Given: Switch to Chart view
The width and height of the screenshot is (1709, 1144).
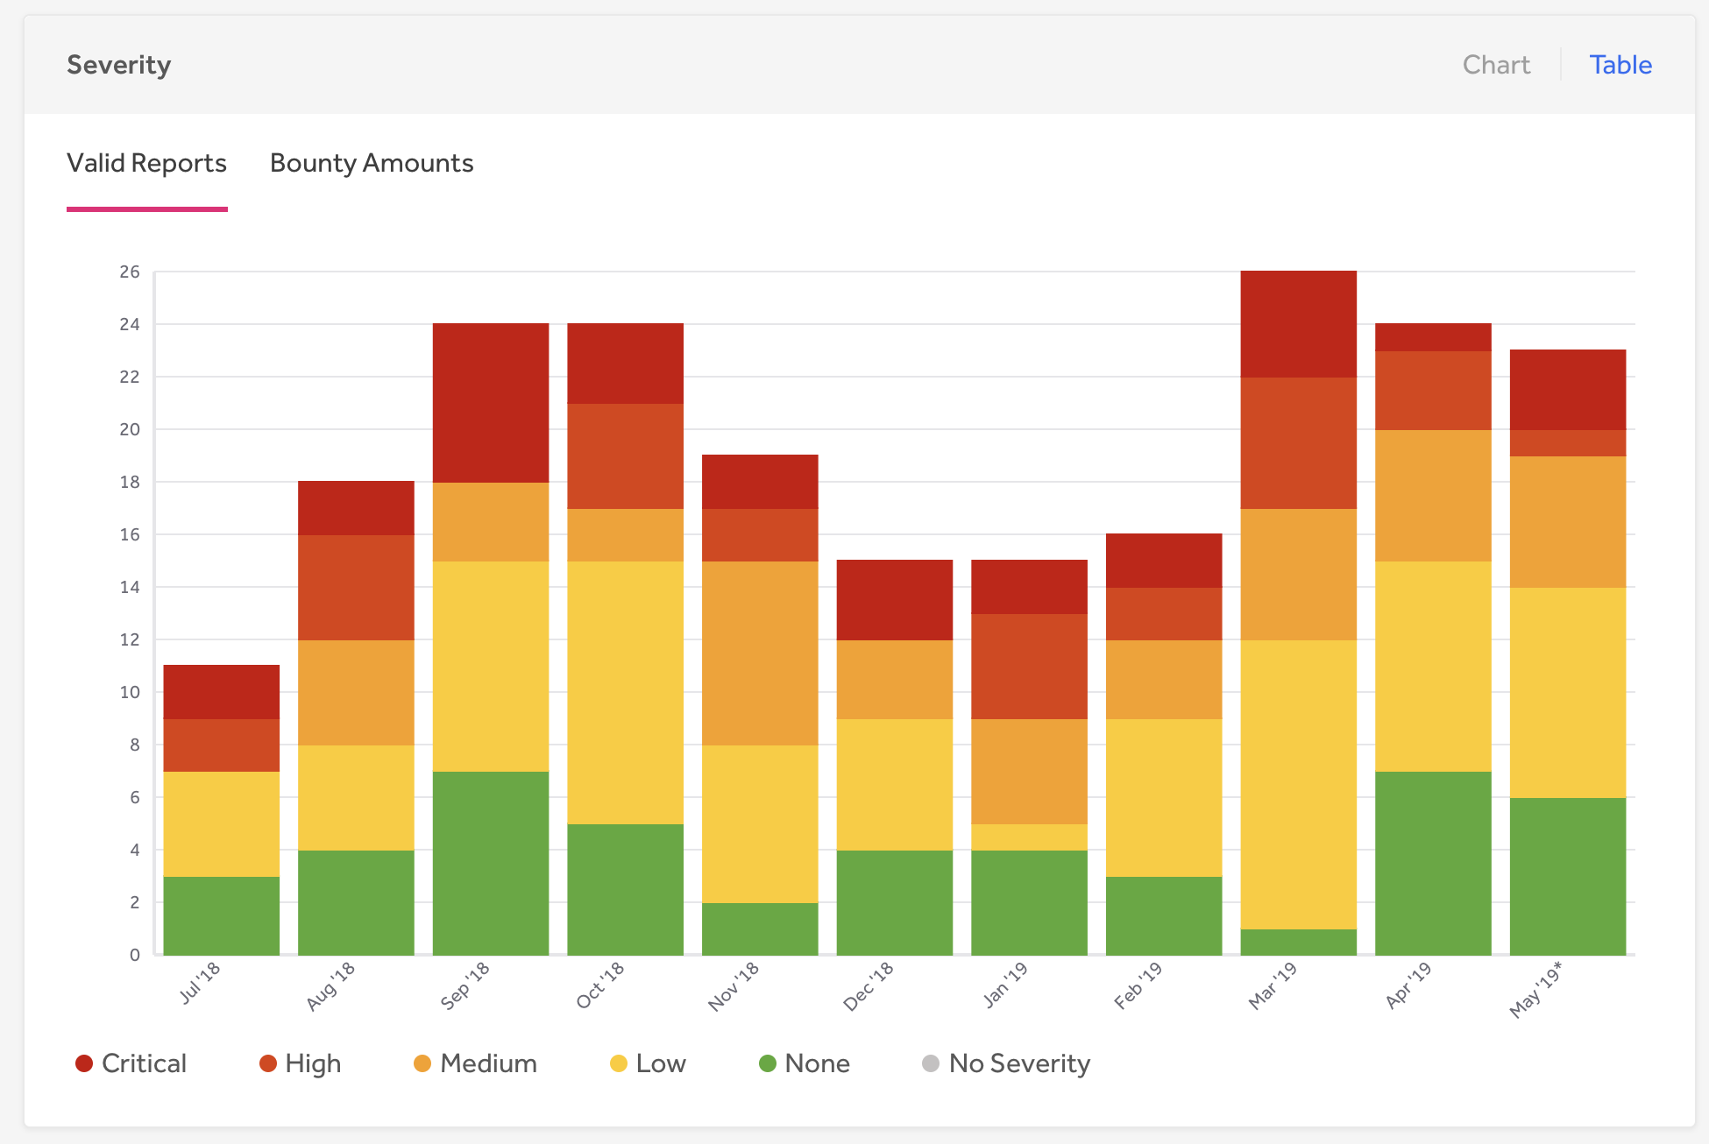Looking at the screenshot, I should 1496,65.
